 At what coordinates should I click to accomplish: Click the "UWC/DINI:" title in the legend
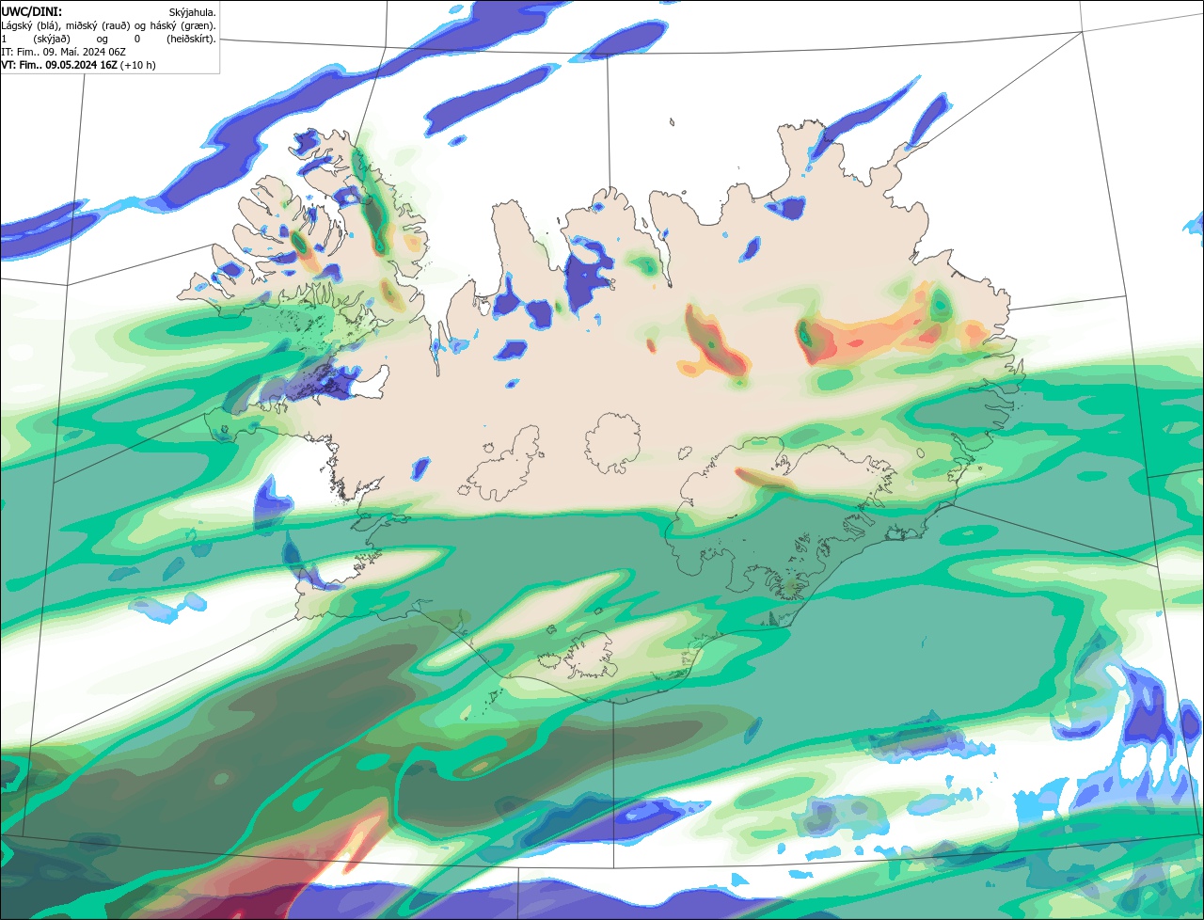[32, 12]
